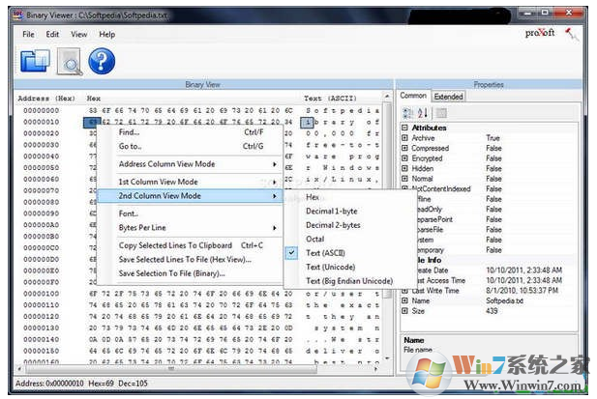Click the blue help question icon
The image size is (597, 399).
coord(102,61)
